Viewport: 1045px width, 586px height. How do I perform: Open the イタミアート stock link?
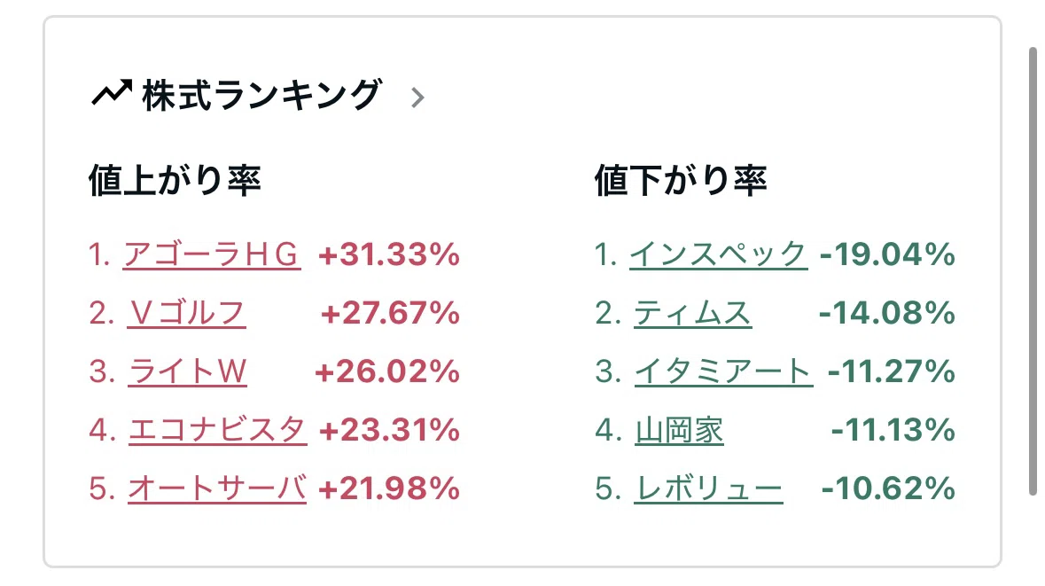pyautogui.click(x=723, y=371)
